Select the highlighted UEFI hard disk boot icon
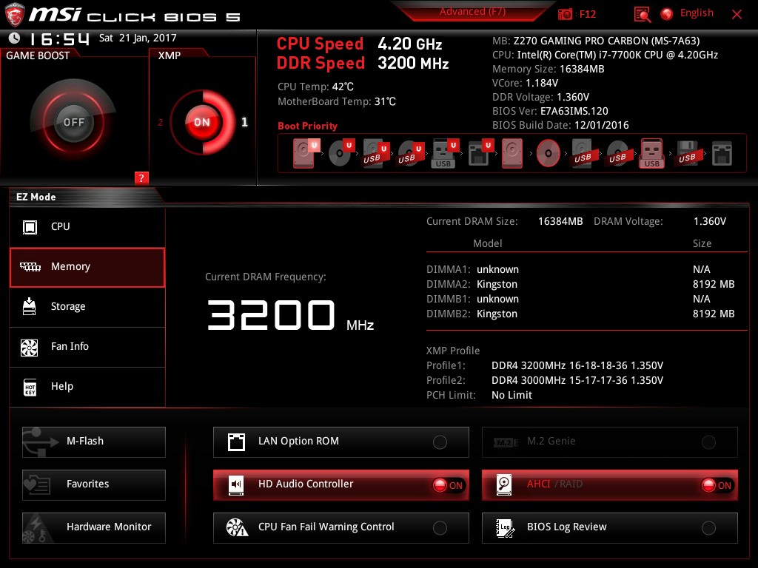Image resolution: width=758 pixels, height=568 pixels. tap(306, 153)
